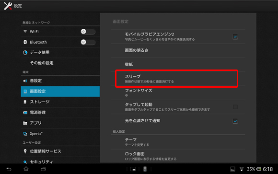Viewport: 278px width, 174px height.
Task: Toggle the Wi-Fi switch
Action: pos(88,32)
